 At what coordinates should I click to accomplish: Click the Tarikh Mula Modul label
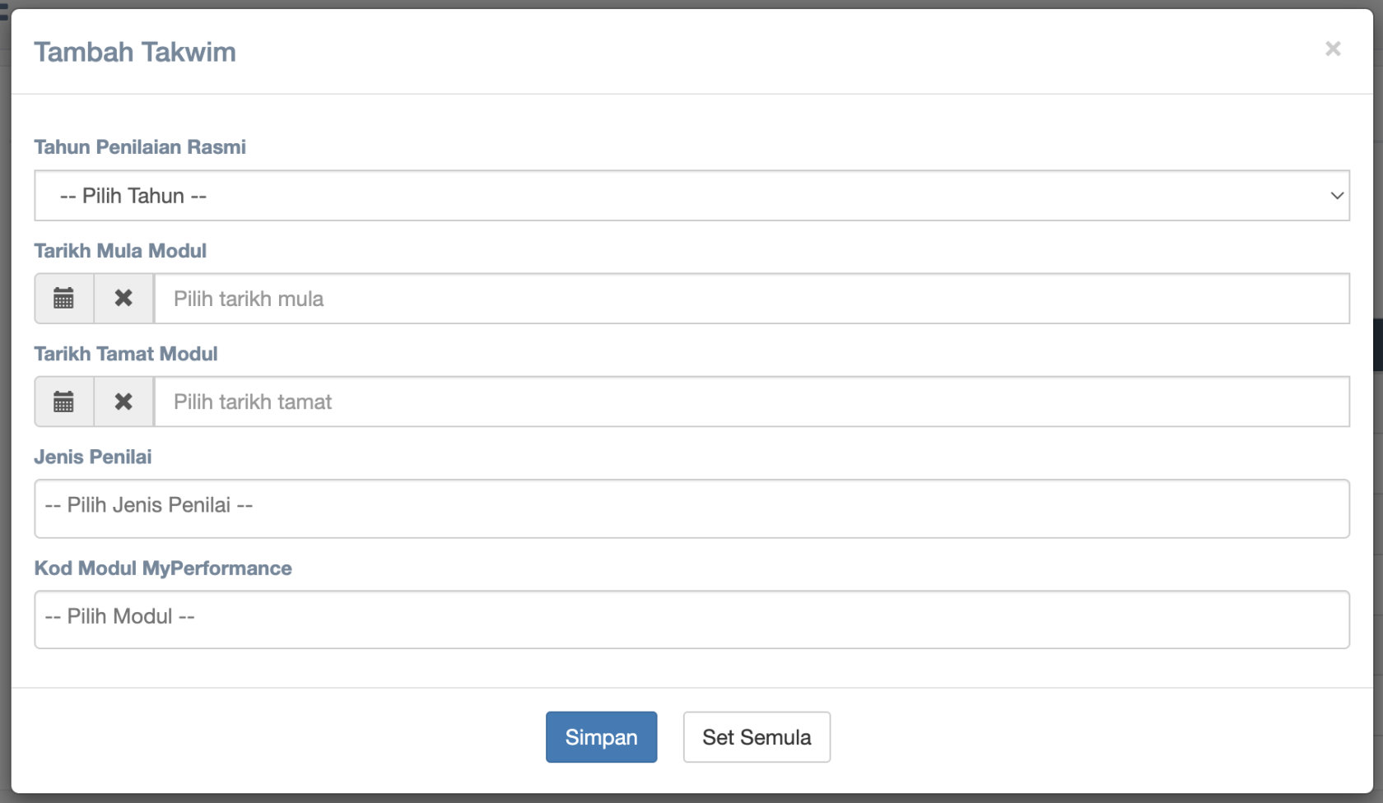120,251
